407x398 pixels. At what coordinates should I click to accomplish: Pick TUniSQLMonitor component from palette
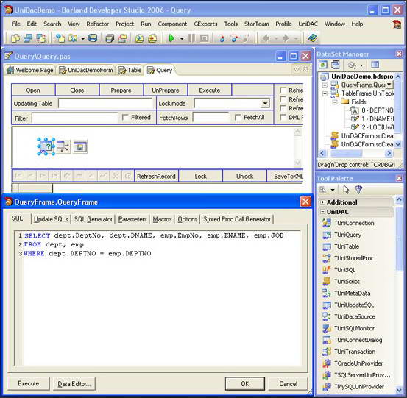point(354,328)
